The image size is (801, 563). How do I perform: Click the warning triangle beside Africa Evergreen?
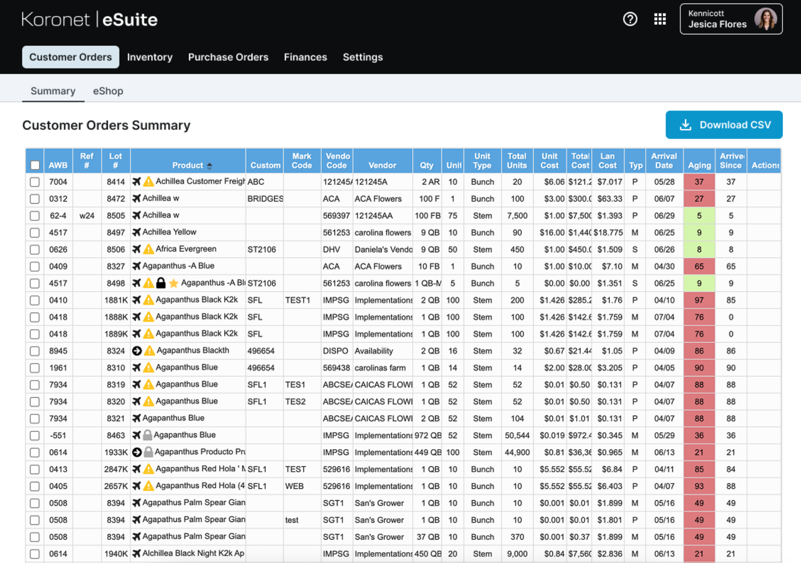point(149,248)
